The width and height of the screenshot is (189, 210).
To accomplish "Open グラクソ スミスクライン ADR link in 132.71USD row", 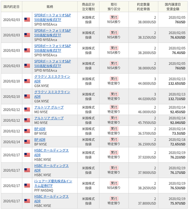I will 52,94.
